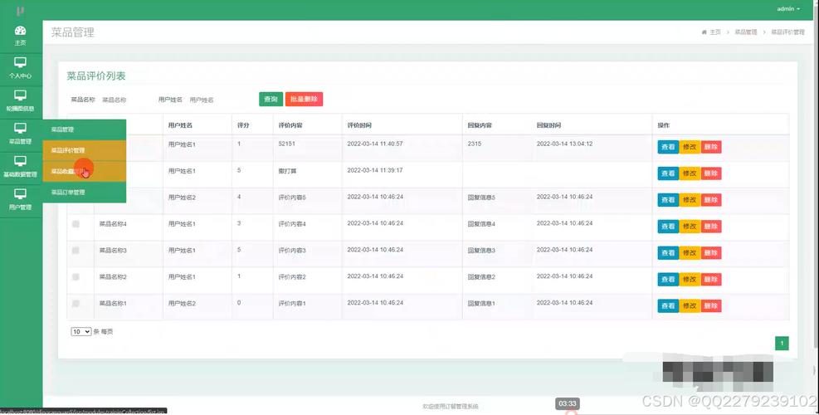
Task: Click the 回复时间 column header
Action: (x=549, y=126)
